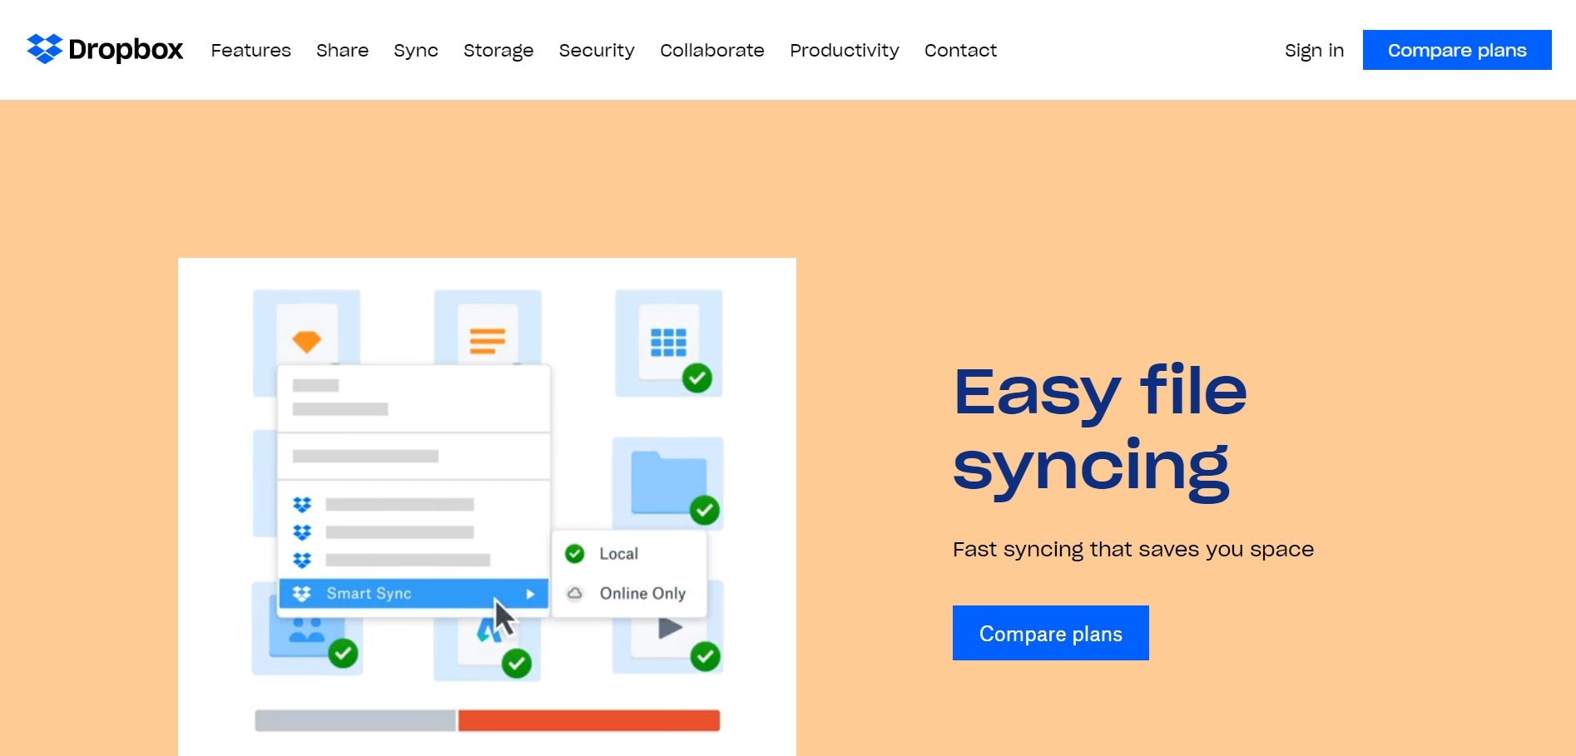Click the blue folder icon
The width and height of the screenshot is (1576, 756).
668,482
